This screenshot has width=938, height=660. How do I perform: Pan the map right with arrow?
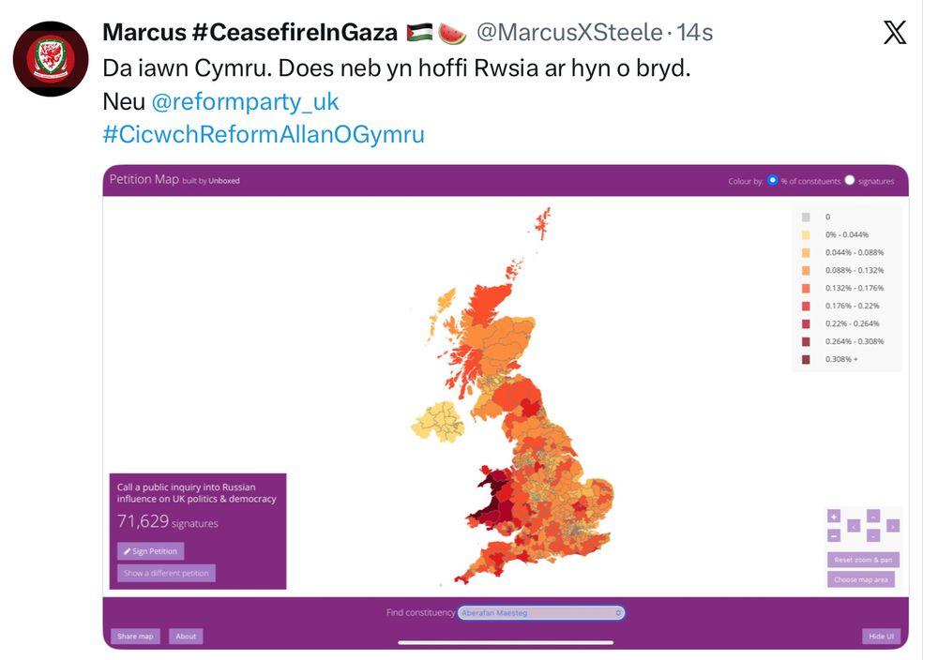[892, 526]
